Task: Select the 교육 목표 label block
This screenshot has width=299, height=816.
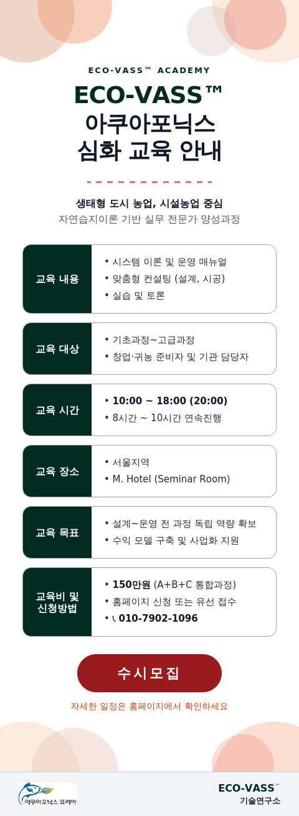Action: pyautogui.click(x=57, y=532)
